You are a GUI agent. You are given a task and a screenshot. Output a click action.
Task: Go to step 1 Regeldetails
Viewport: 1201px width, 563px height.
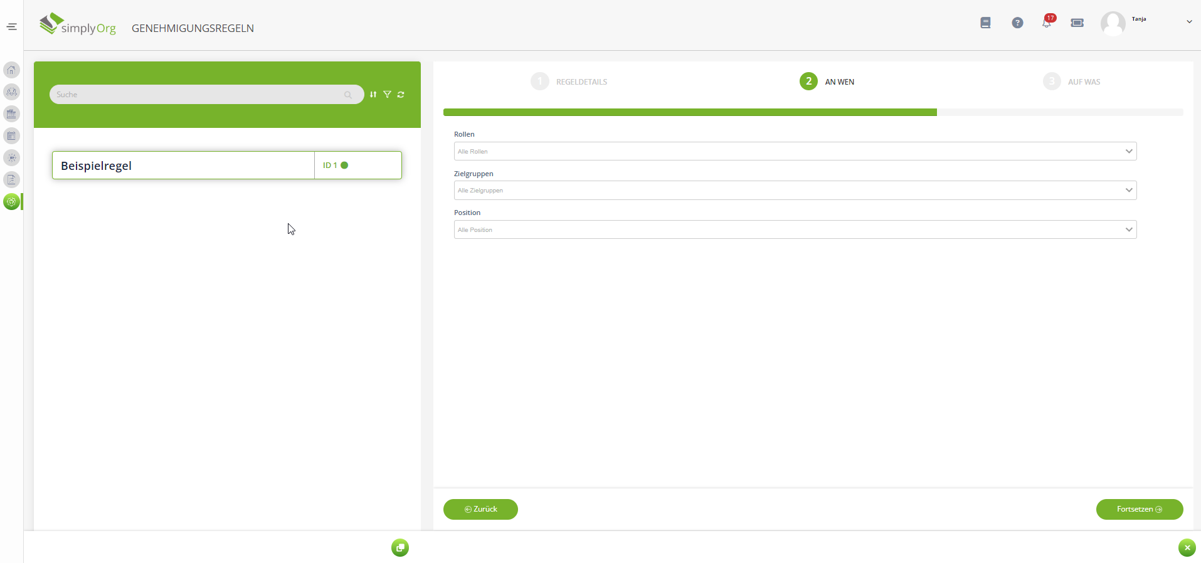[x=540, y=82]
